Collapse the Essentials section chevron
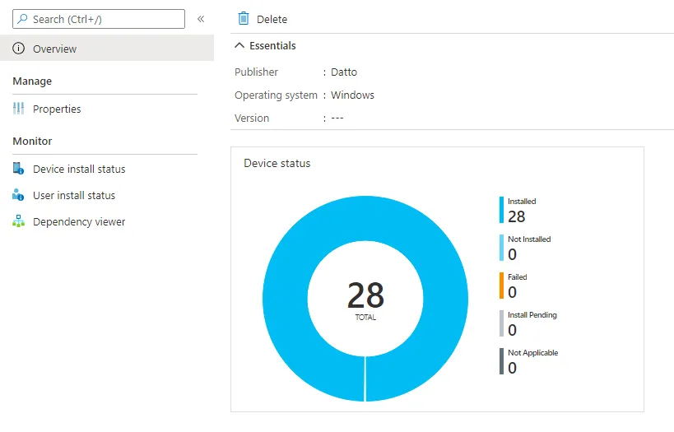The width and height of the screenshot is (674, 432). click(239, 45)
